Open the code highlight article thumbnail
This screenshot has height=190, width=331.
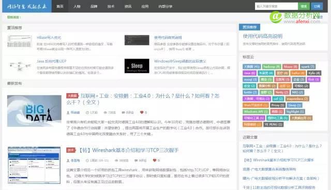coord(137,40)
